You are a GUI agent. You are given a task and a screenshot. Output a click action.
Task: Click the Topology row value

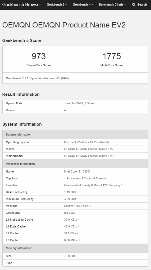(x=85, y=178)
